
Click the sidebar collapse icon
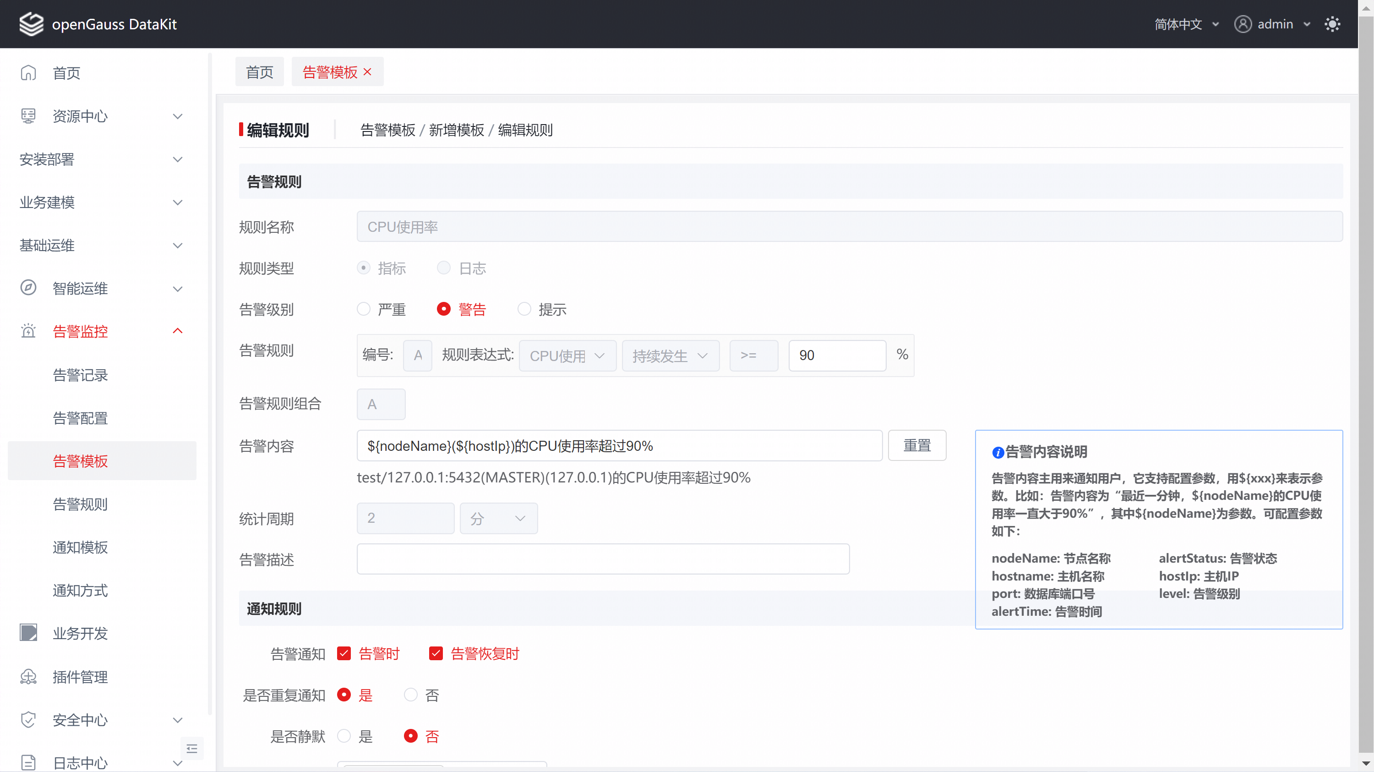tap(192, 749)
